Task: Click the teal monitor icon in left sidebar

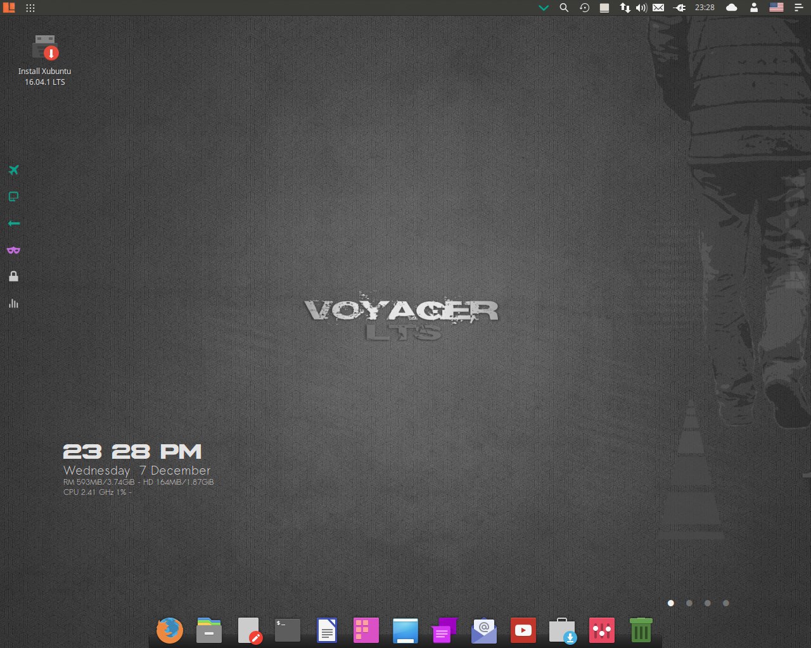Action: click(13, 197)
